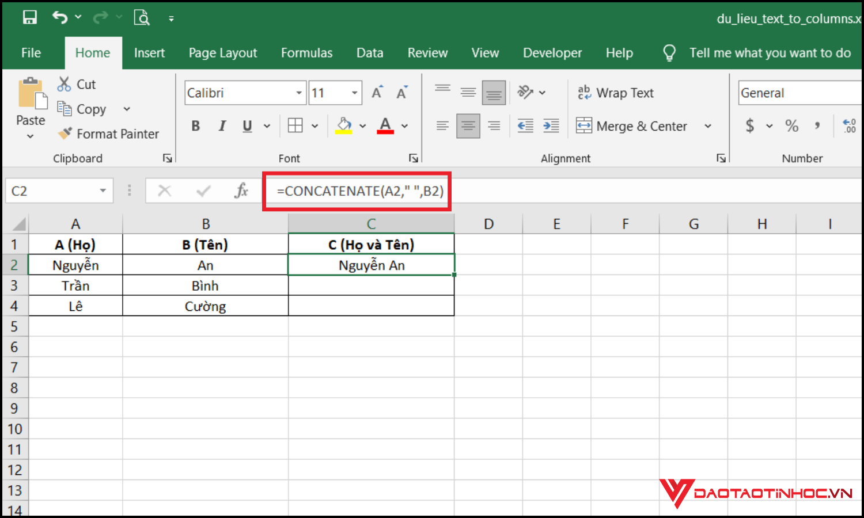The width and height of the screenshot is (864, 518).
Task: Increase the font size
Action: tap(377, 92)
